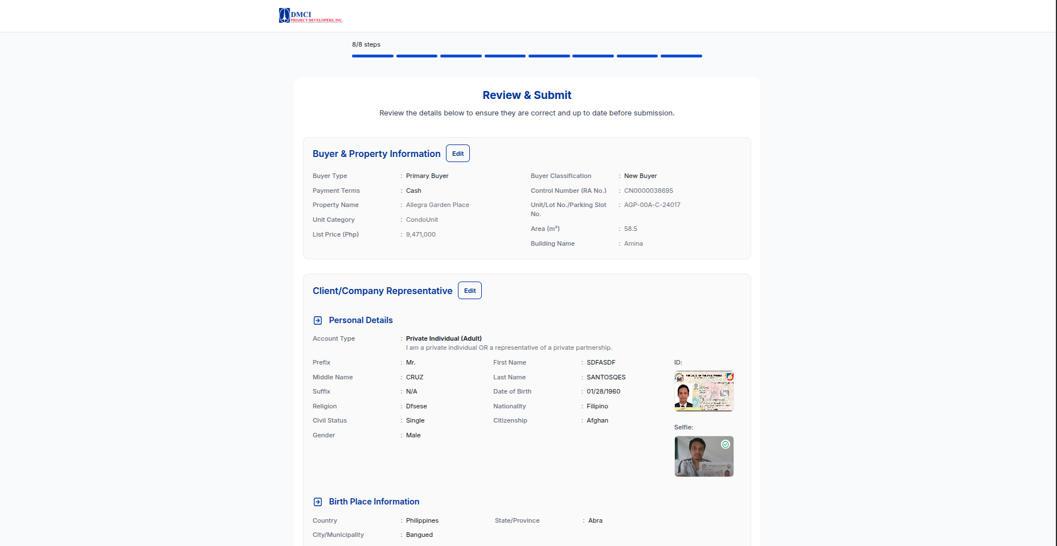Click the 8/8 steps indicator text
This screenshot has height=546, width=1057.
[366, 44]
